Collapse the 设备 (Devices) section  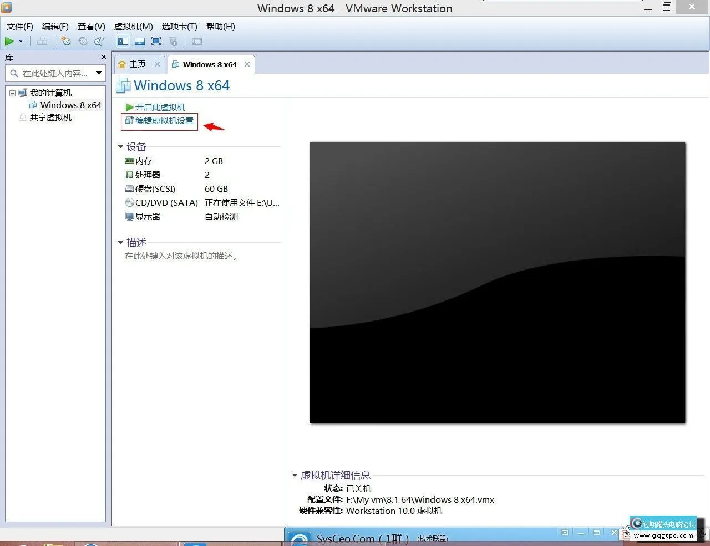click(x=120, y=146)
